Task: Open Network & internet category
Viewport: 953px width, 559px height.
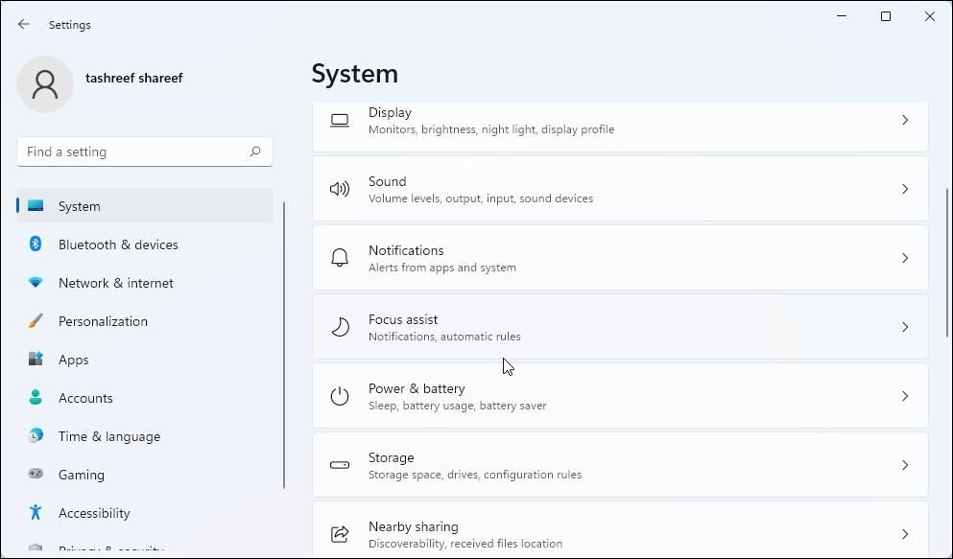Action: pyautogui.click(x=145, y=282)
